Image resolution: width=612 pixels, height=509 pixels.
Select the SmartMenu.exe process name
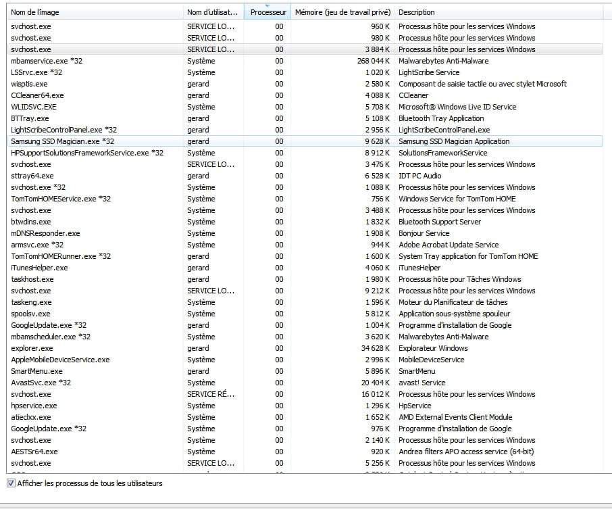click(36, 371)
